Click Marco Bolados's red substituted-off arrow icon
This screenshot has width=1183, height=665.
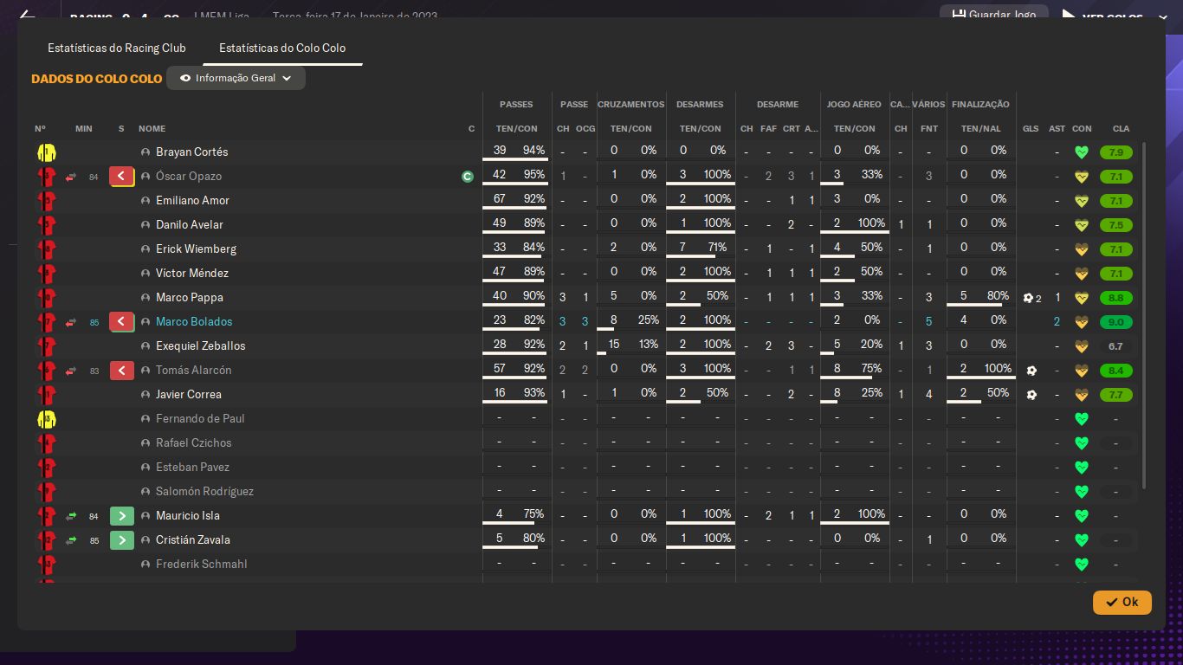tap(122, 322)
